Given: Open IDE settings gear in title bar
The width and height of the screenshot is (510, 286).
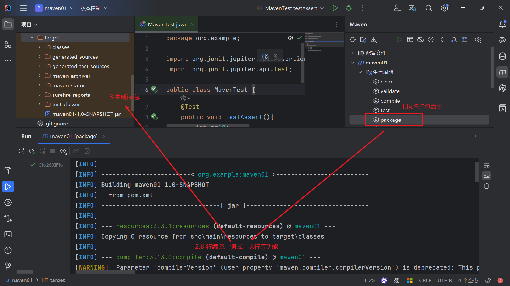Looking at the screenshot, I should [x=445, y=8].
